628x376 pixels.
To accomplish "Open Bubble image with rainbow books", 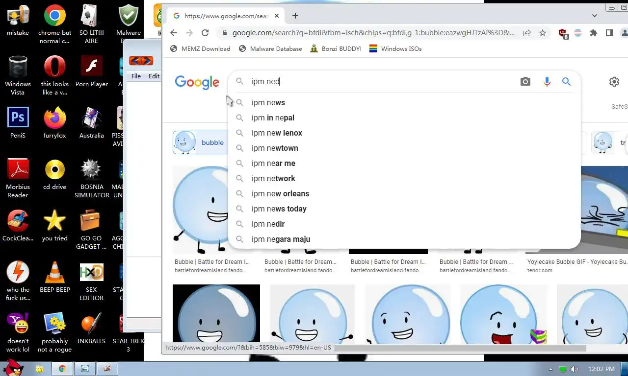I will [x=503, y=314].
